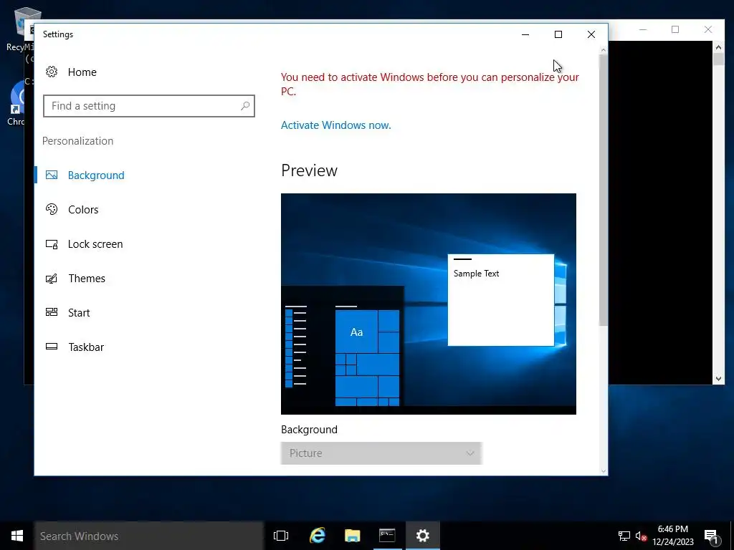Go to Themes settings page

coord(87,279)
